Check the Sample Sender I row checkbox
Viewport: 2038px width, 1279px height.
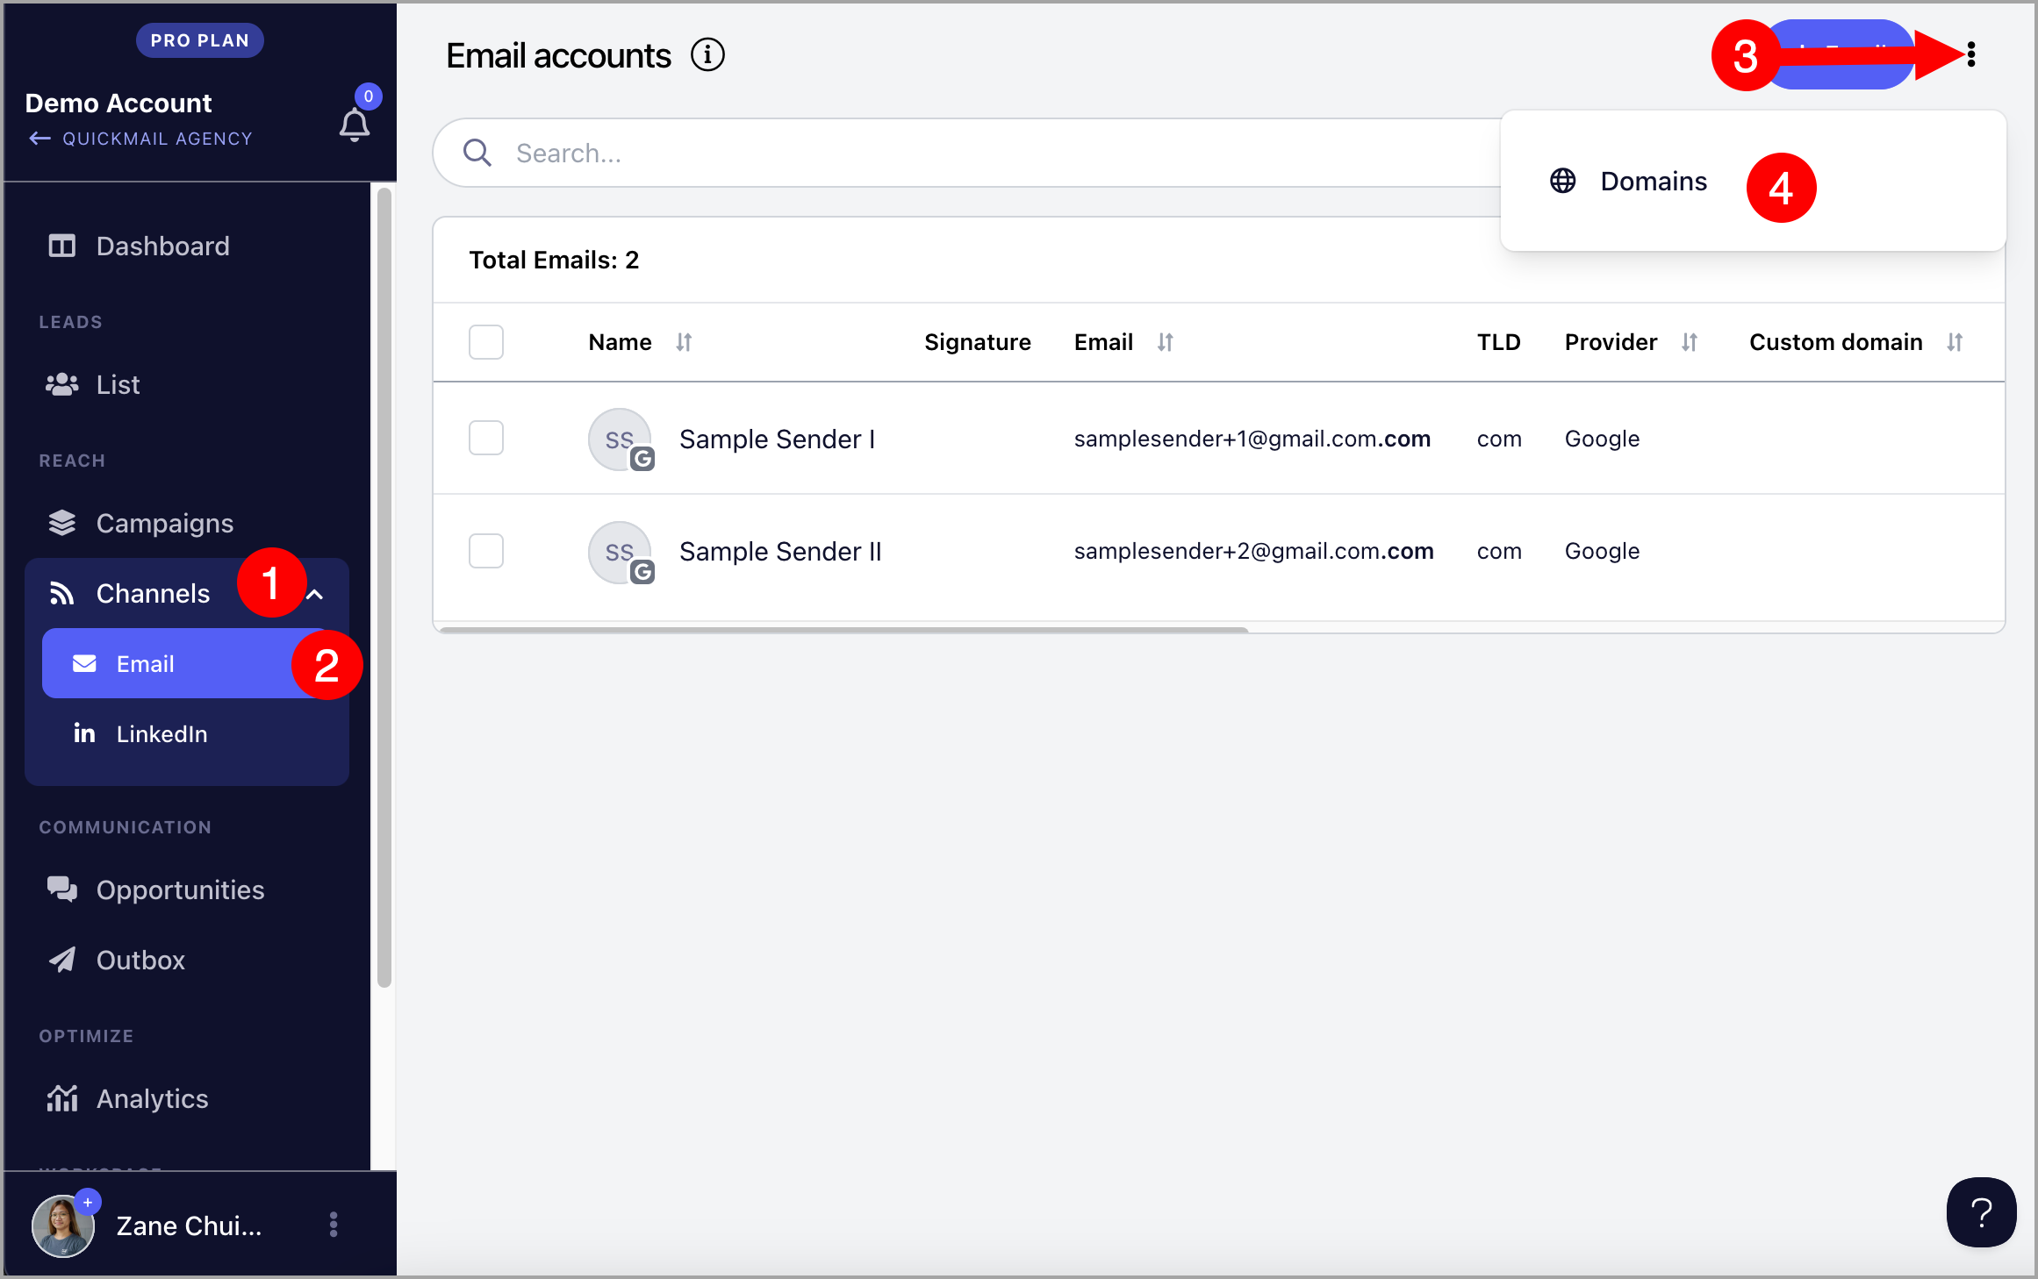[x=486, y=438]
